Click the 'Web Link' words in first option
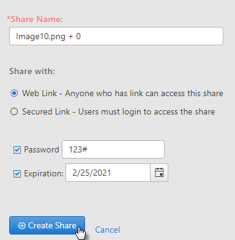This screenshot has width=235, height=240. click(40, 93)
